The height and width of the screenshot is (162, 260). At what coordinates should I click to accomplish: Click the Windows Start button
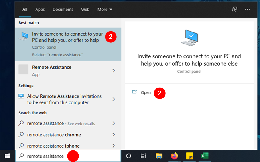tap(7, 156)
